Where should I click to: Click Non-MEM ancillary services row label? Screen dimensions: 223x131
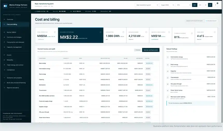click(x=47, y=96)
